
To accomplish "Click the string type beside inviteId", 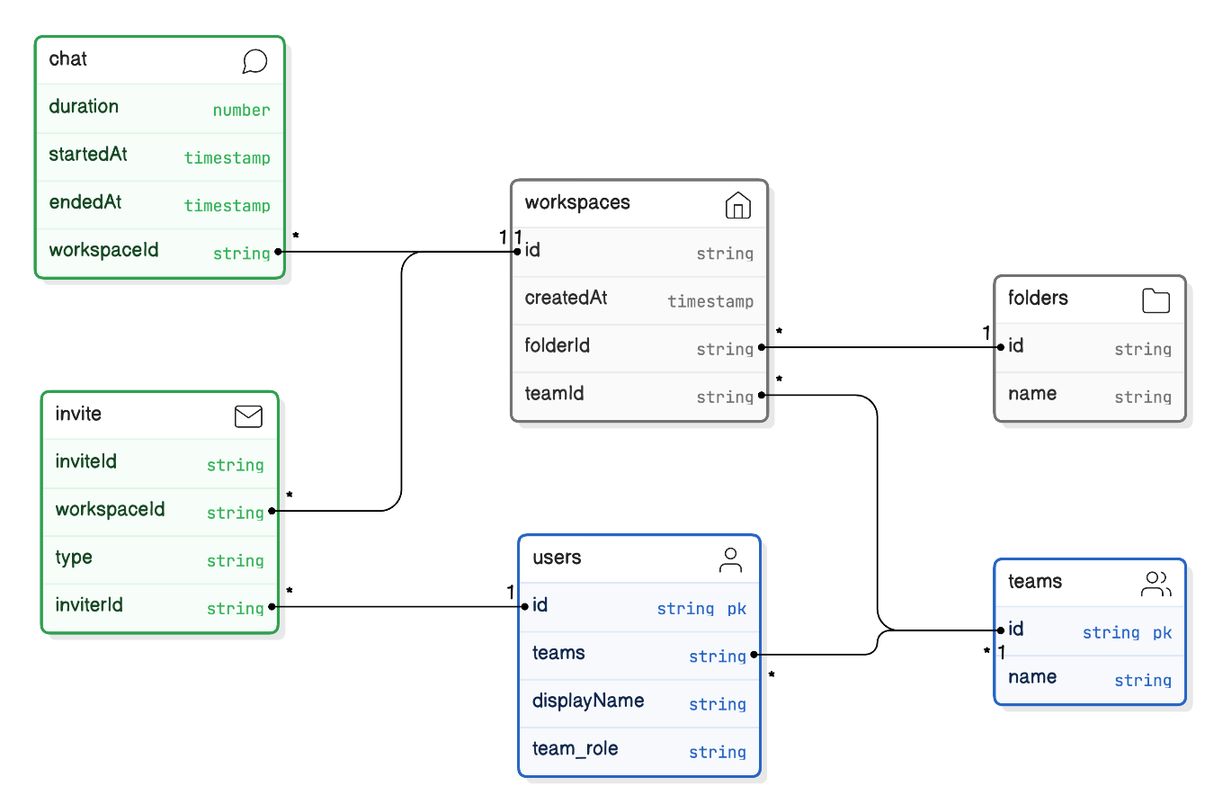I will point(235,466).
